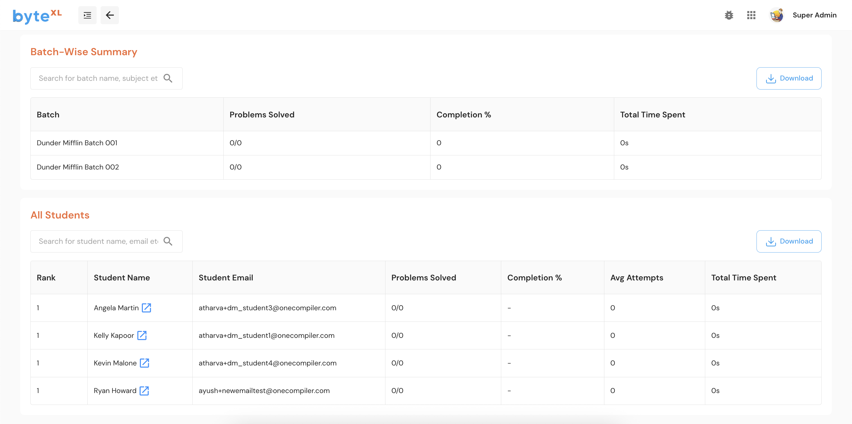Open Kelly Kapoor's external link icon
This screenshot has height=424, width=852.
pyautogui.click(x=142, y=335)
